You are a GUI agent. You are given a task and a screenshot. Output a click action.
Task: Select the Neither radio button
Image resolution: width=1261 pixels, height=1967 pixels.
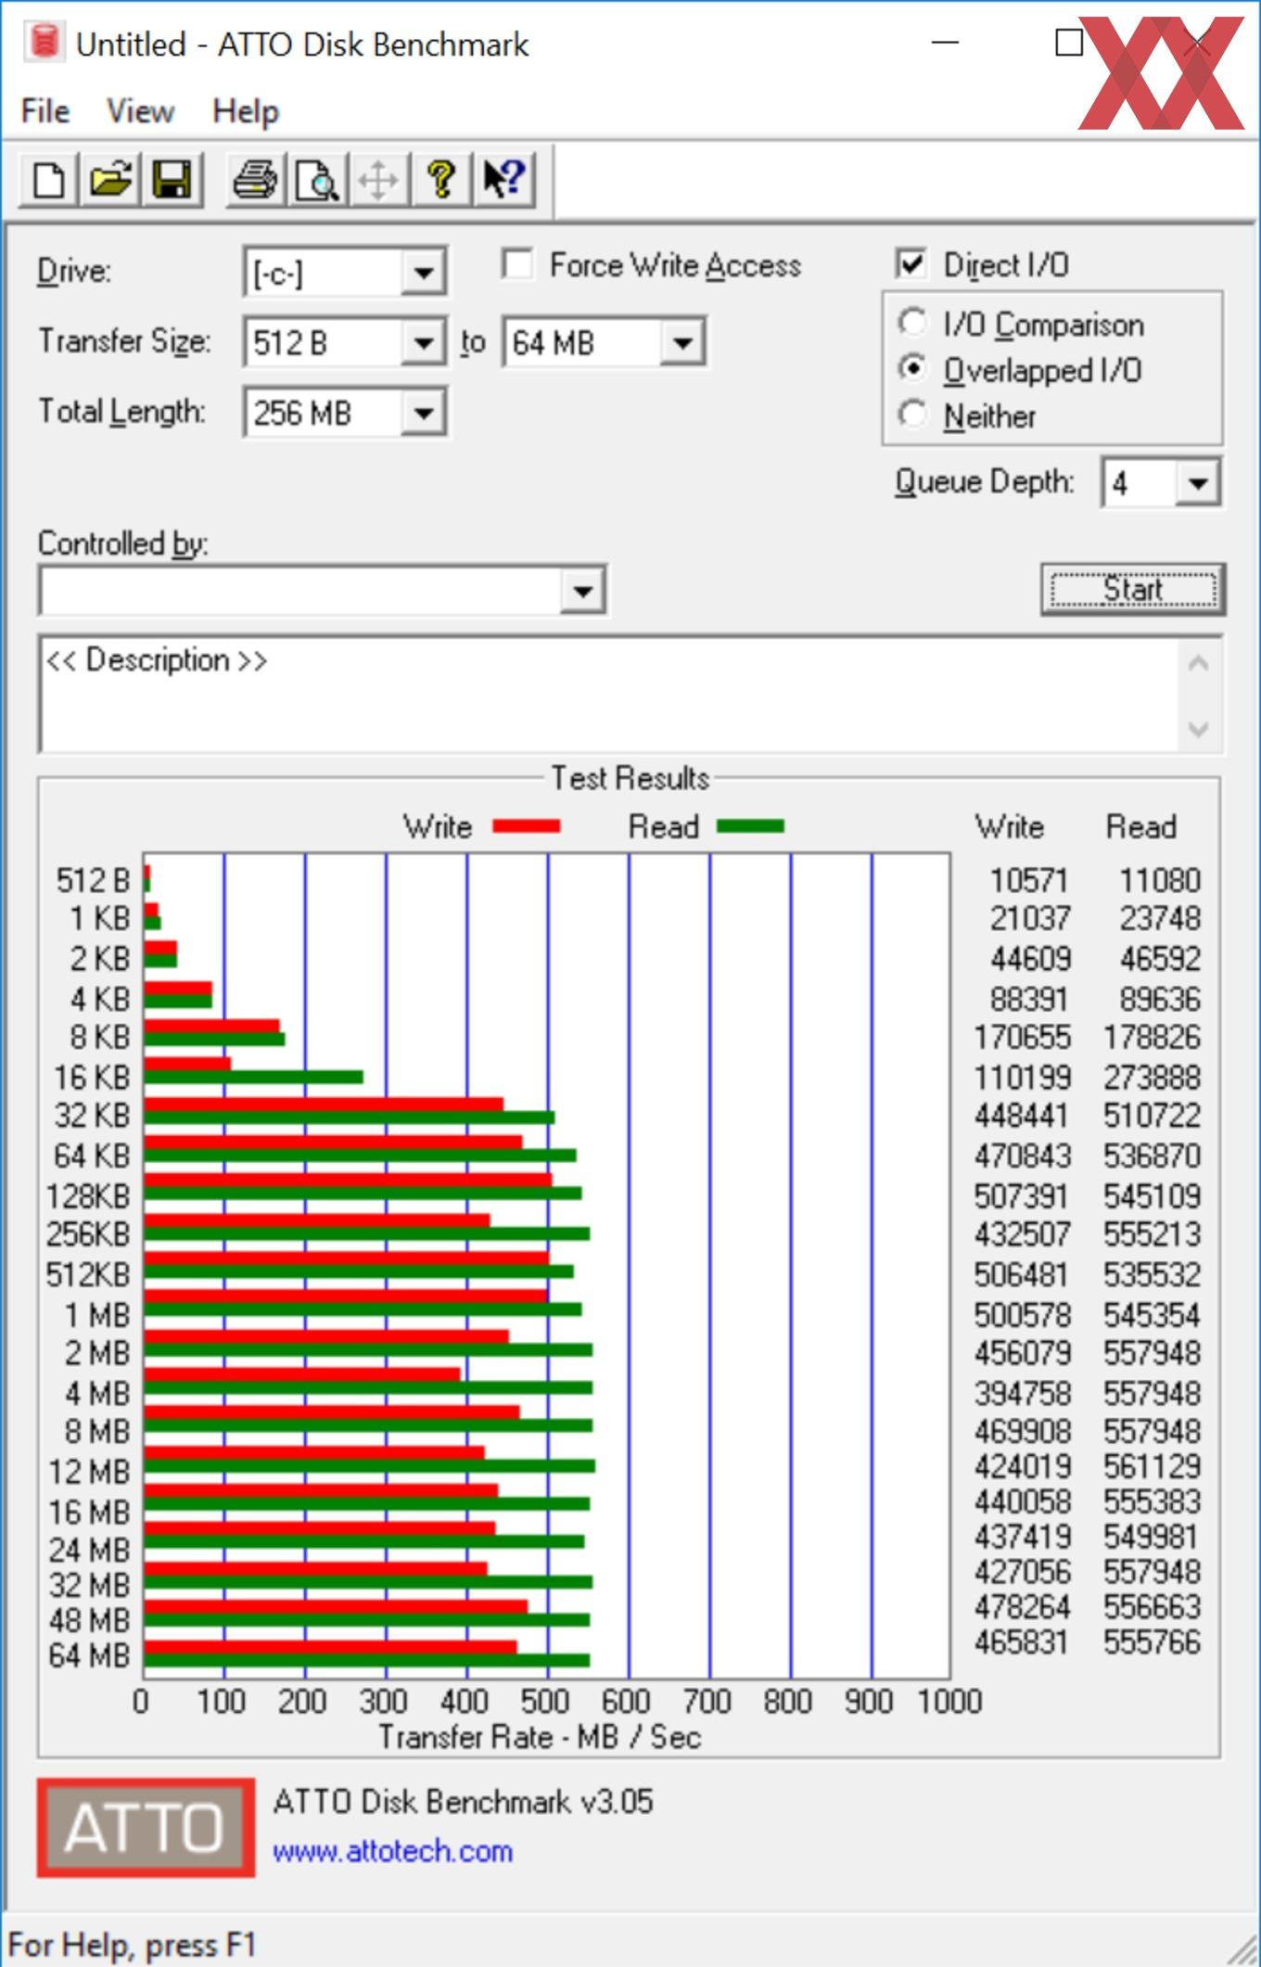pos(912,415)
